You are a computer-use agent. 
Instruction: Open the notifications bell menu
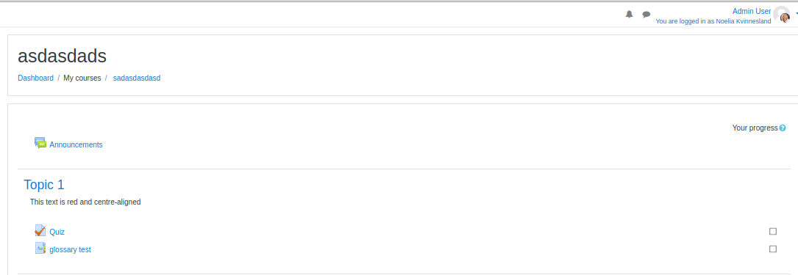629,14
